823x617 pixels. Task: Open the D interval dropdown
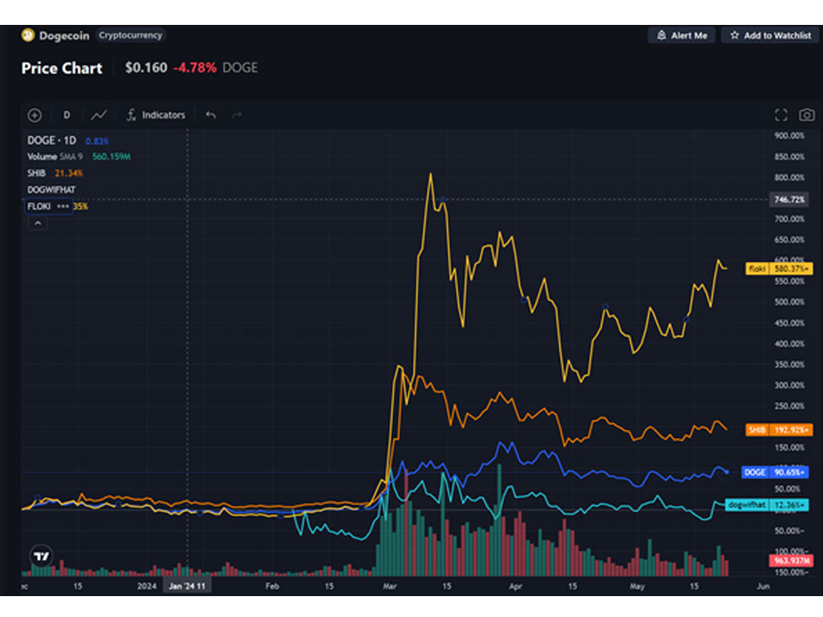click(x=67, y=115)
